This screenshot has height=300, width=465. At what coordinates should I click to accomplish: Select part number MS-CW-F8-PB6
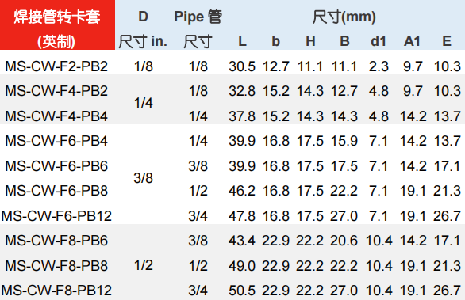pyautogui.click(x=56, y=240)
